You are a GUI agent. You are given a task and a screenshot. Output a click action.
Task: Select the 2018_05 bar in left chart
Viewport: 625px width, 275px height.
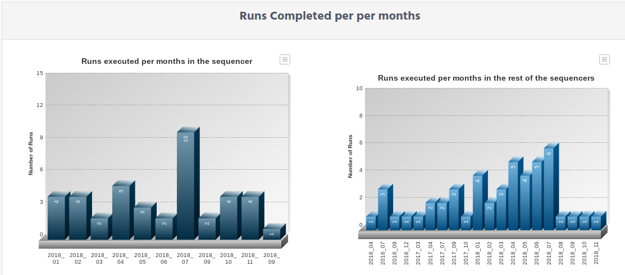point(143,223)
